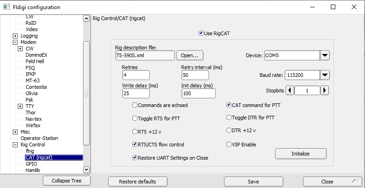Uncheck CAT command for PTT
This screenshot has height=188, width=365.
click(x=229, y=105)
